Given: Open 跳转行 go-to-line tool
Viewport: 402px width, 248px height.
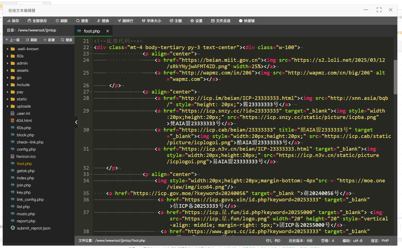Looking at the screenshot, I should (x=125, y=21).
